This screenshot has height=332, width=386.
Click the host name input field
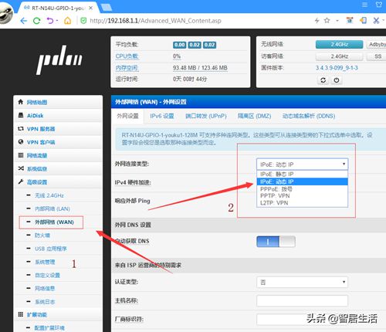pyautogui.click(x=303, y=301)
